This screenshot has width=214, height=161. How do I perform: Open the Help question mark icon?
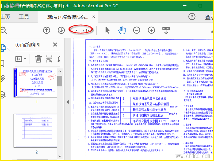pyautogui.click(x=192, y=17)
